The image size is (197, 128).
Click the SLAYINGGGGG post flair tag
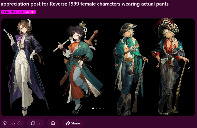click(18, 12)
